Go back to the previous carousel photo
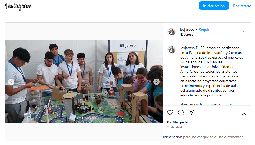The image size is (255, 145). point(11,82)
